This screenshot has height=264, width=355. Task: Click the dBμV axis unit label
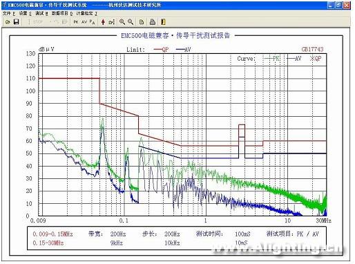pyautogui.click(x=46, y=49)
